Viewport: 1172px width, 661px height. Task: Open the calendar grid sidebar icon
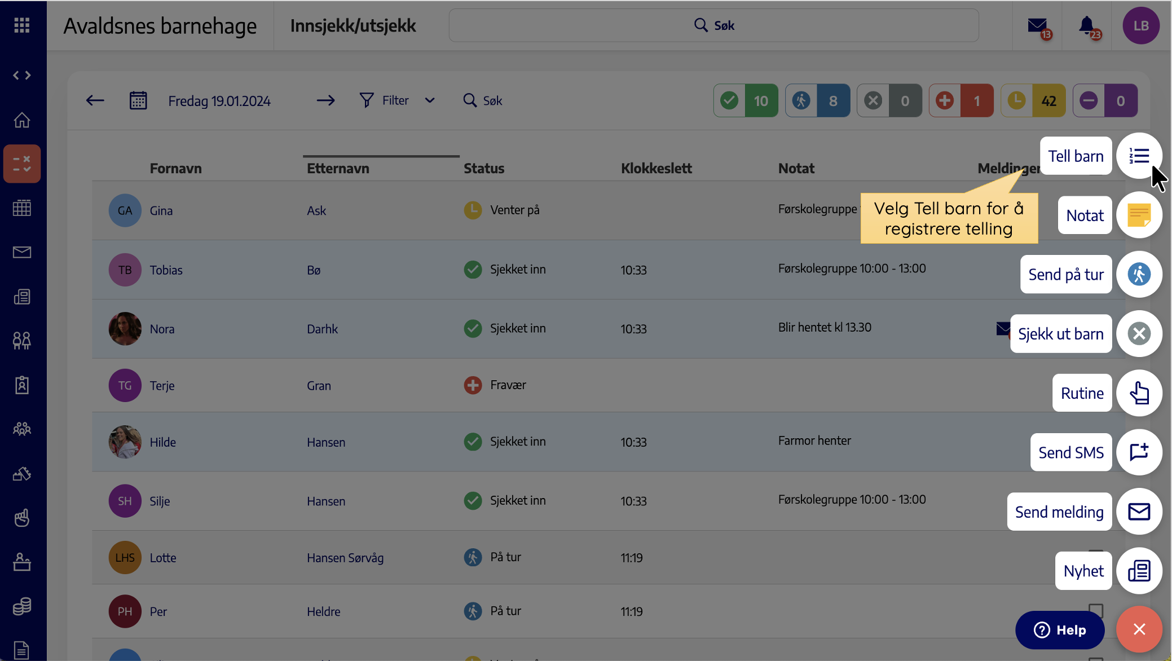pos(22,208)
